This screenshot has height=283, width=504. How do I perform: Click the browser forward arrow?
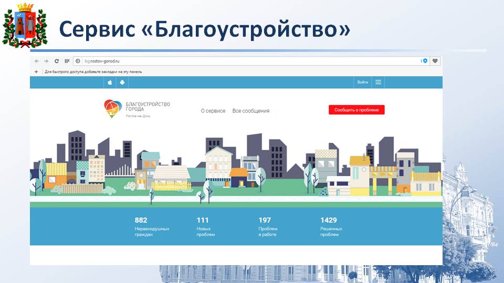point(46,61)
